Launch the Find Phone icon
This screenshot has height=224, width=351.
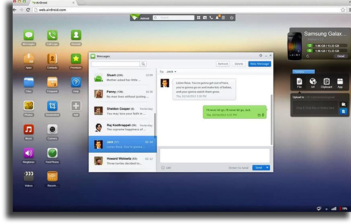(x=52, y=153)
